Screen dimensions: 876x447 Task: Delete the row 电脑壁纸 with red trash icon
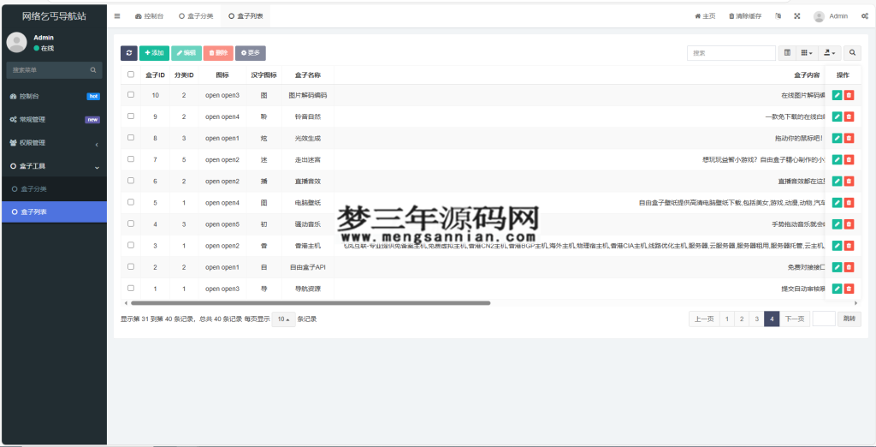point(849,203)
